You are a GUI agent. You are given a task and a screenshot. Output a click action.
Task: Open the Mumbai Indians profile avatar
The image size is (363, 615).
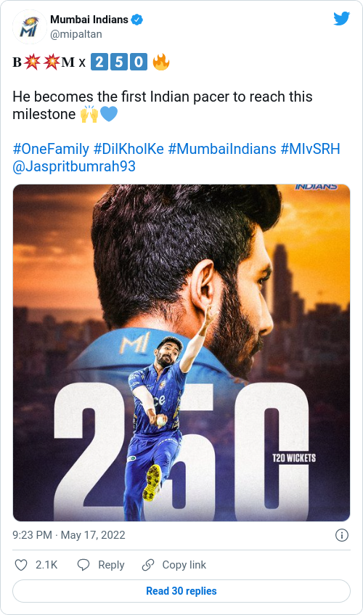tap(29, 27)
